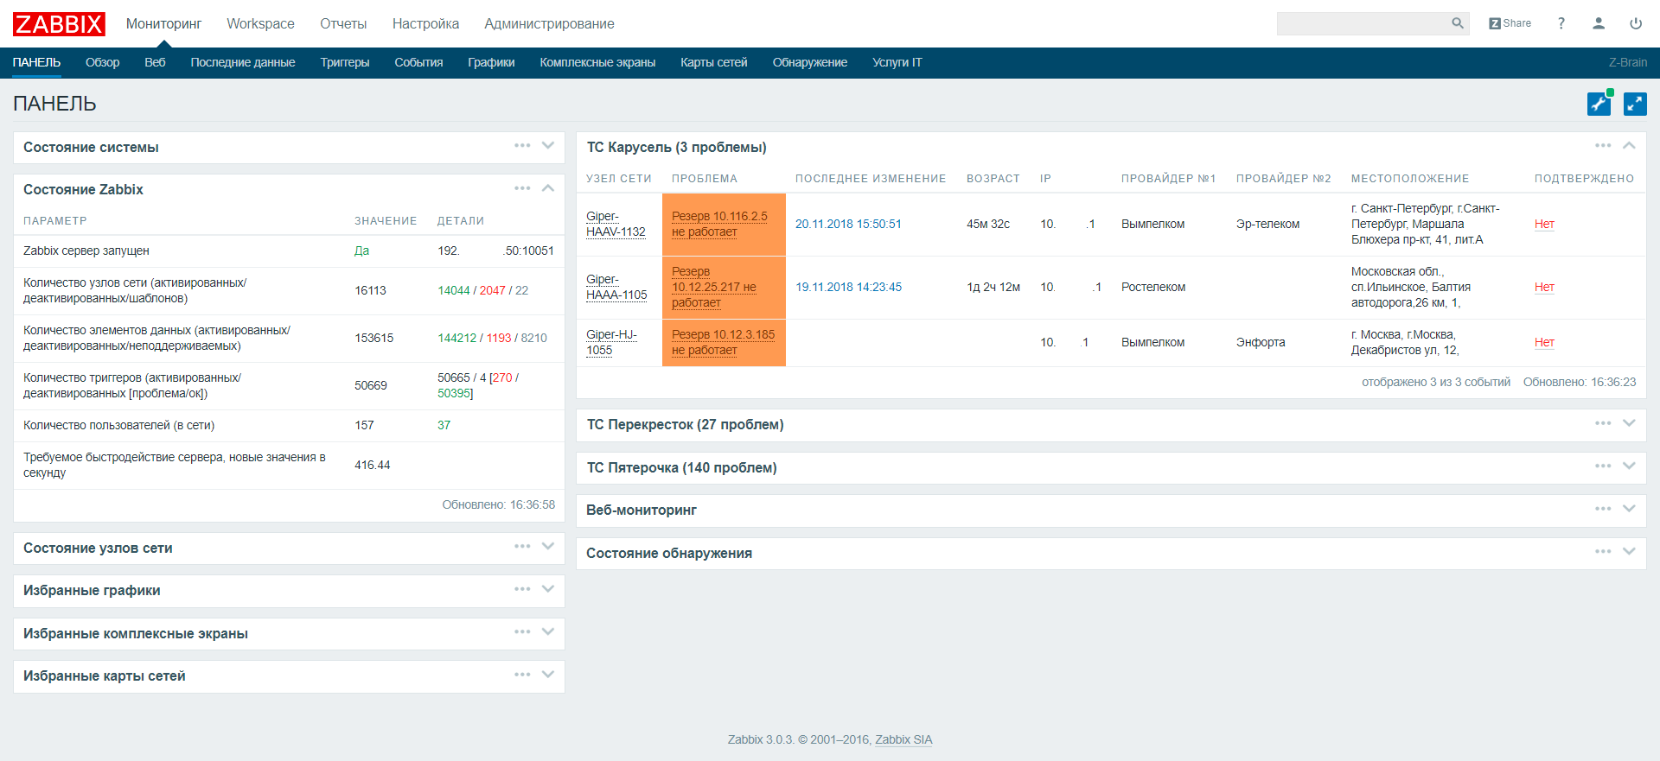1660x761 pixels.
Task: Open the options dots of Состояние обнаружения
Action: [1603, 551]
